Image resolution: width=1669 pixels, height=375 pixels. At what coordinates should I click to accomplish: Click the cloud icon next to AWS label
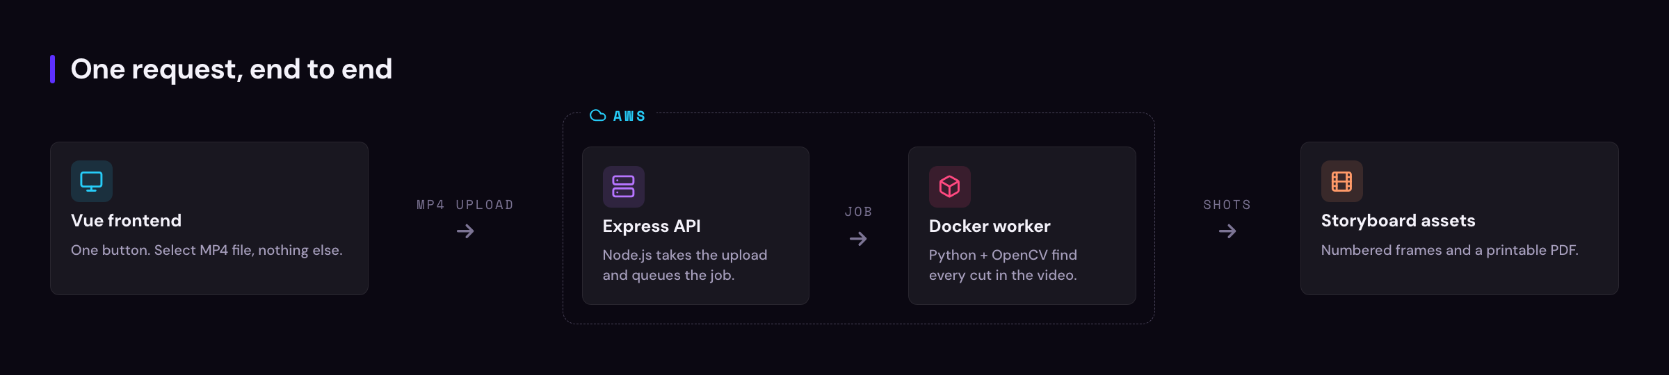pyautogui.click(x=598, y=115)
